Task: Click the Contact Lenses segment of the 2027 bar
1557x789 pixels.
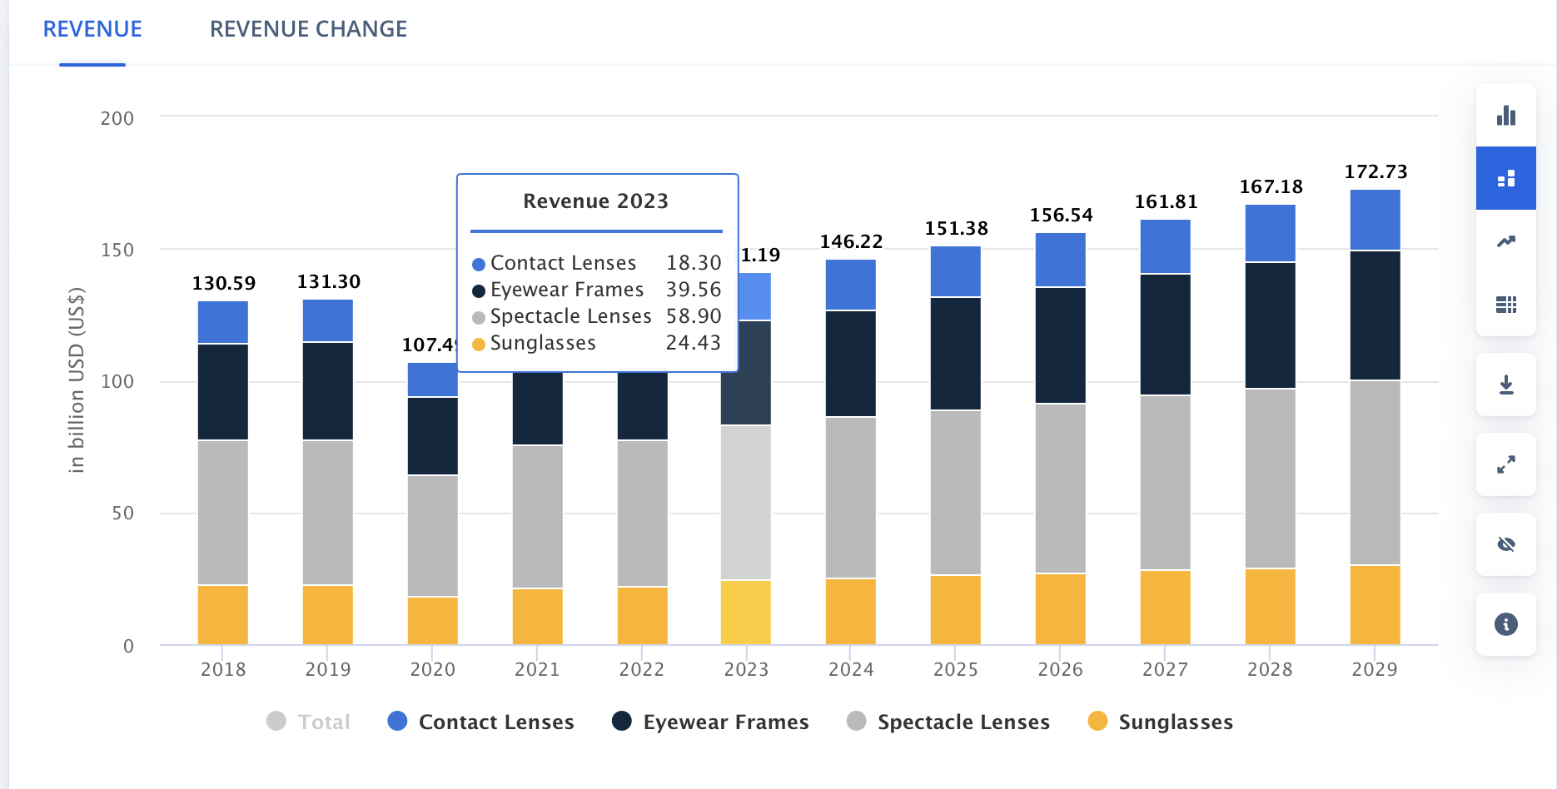Action: (1166, 246)
